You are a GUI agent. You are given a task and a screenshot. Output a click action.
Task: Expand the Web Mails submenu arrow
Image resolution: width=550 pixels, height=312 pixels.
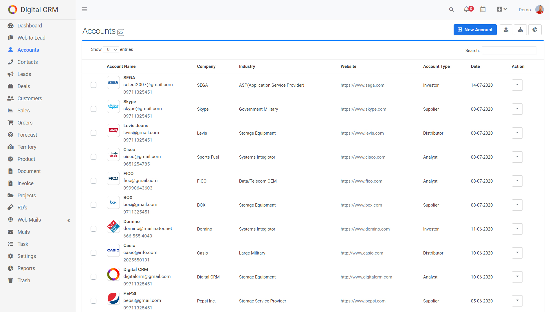click(69, 220)
